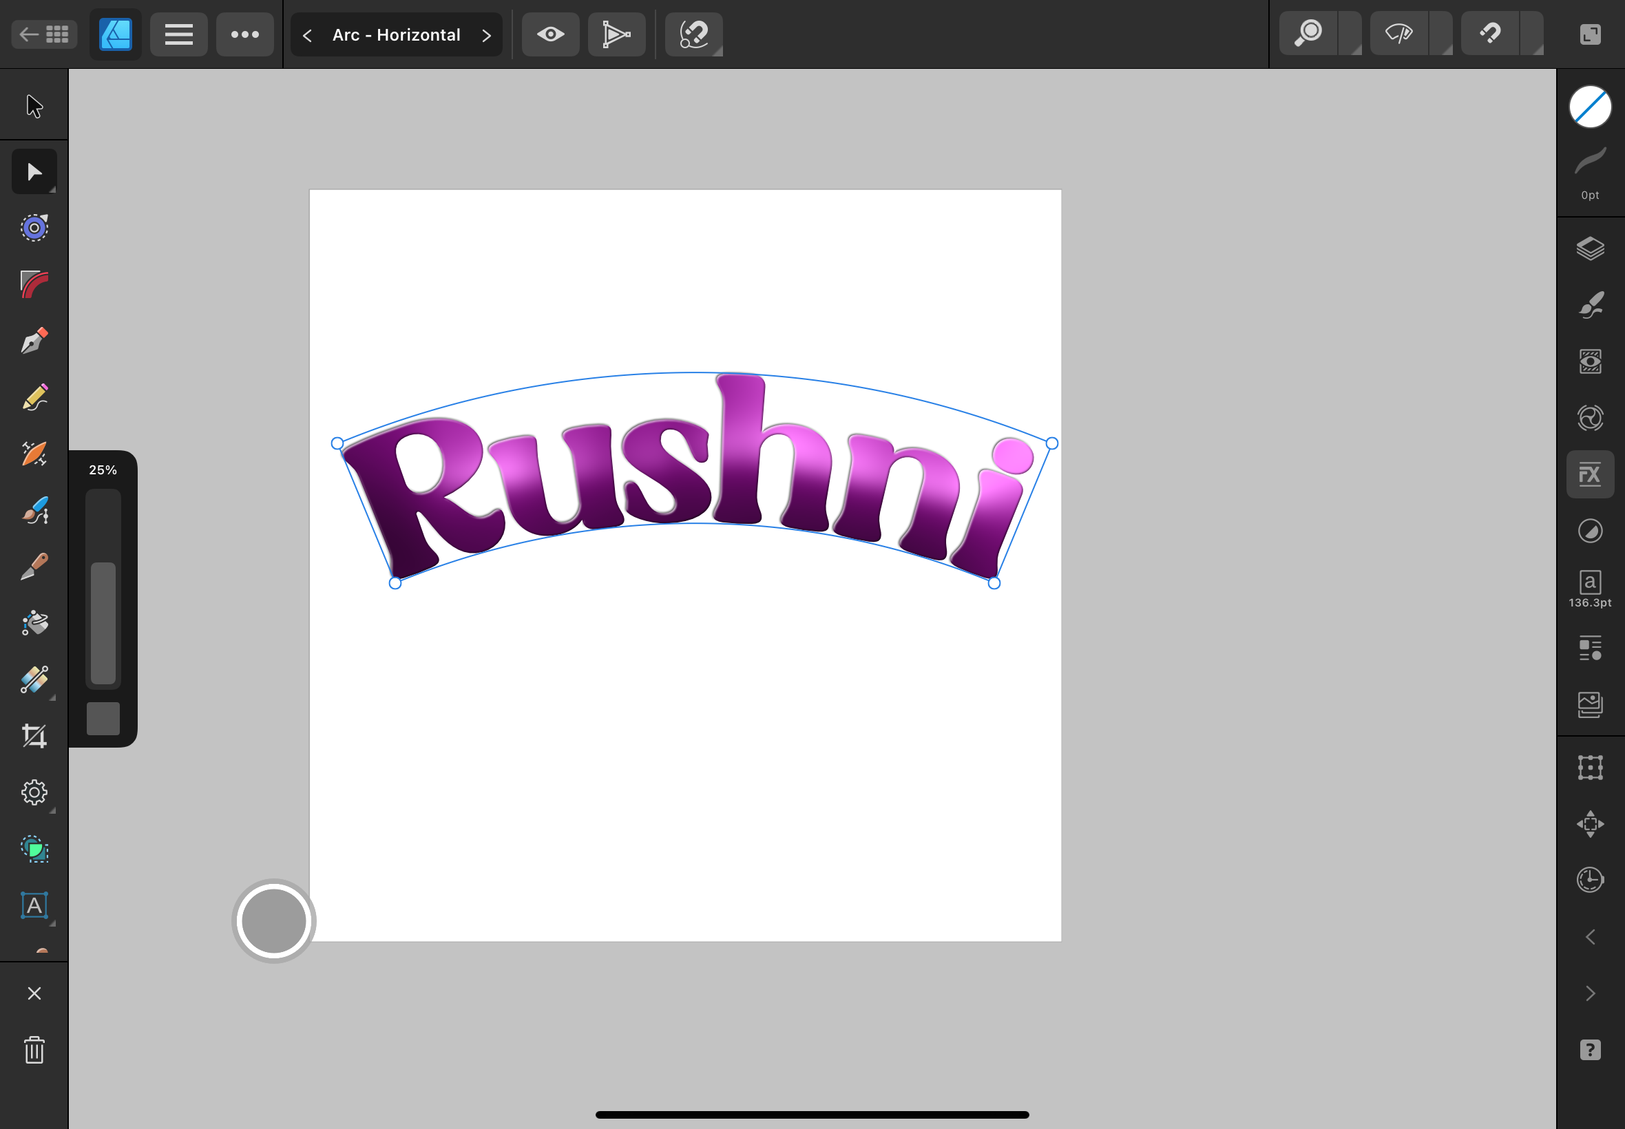The image size is (1625, 1129).
Task: Click the zoom magnifier button
Action: click(1309, 33)
